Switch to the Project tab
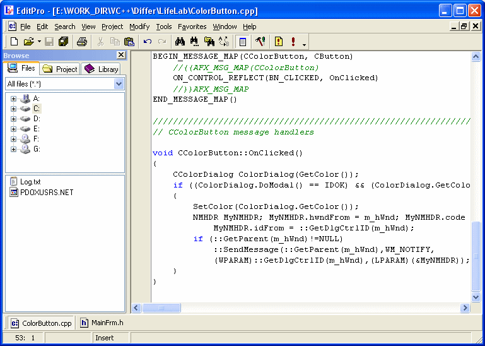 click(x=61, y=69)
